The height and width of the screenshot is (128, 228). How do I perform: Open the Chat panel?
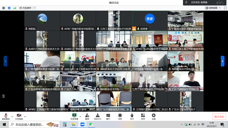point(108,117)
